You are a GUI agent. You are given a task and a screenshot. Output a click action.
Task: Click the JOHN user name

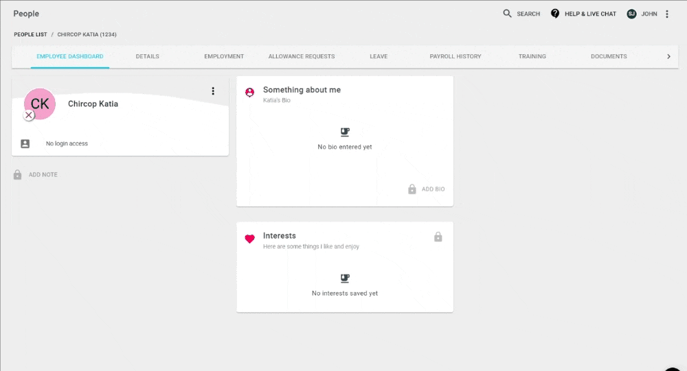coord(649,14)
